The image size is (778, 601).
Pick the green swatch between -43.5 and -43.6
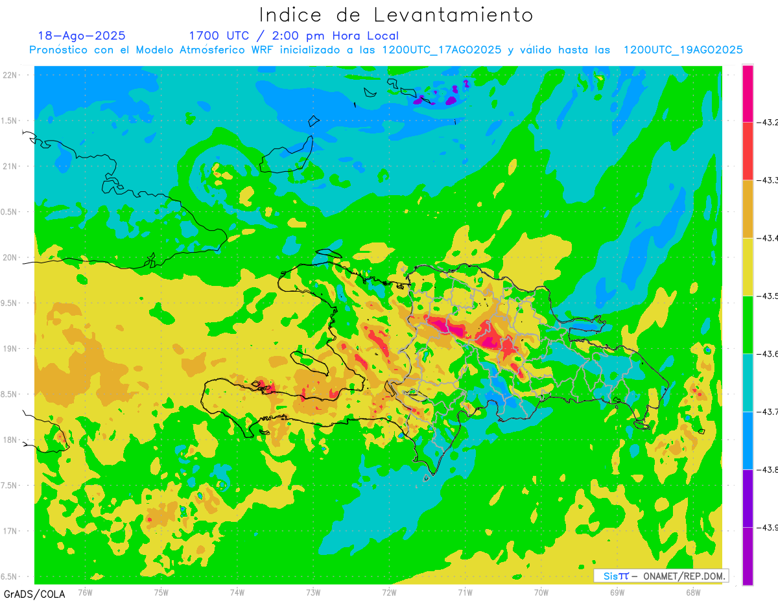[748, 324]
